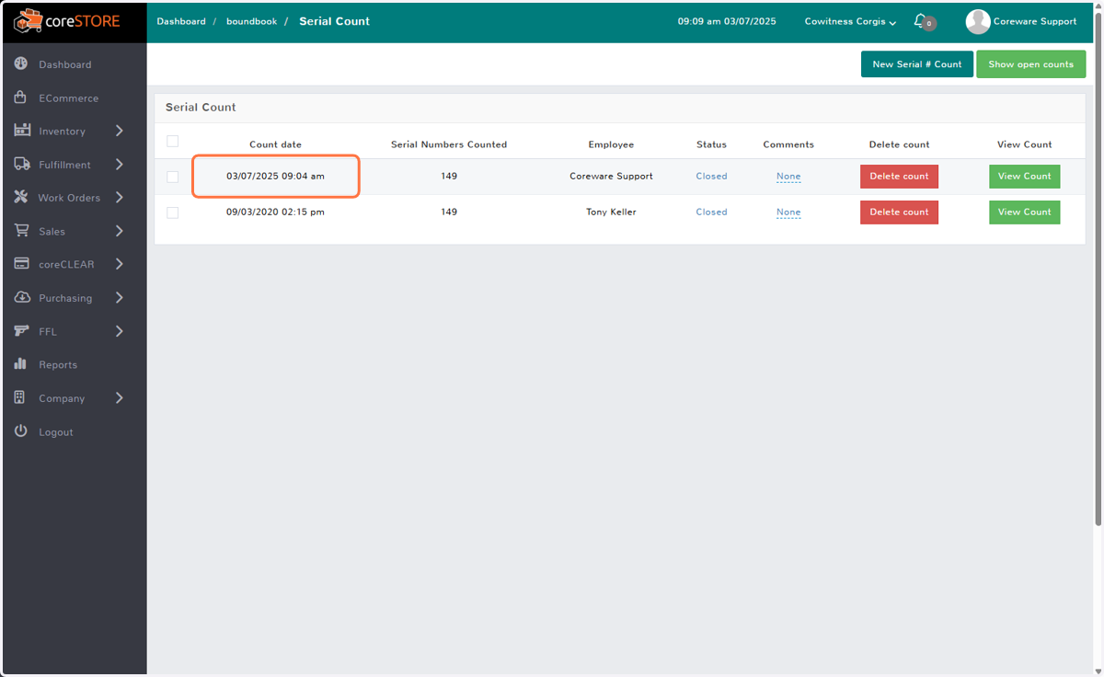Click the None comments link for Tony Keller
The width and height of the screenshot is (1104, 677).
[788, 212]
